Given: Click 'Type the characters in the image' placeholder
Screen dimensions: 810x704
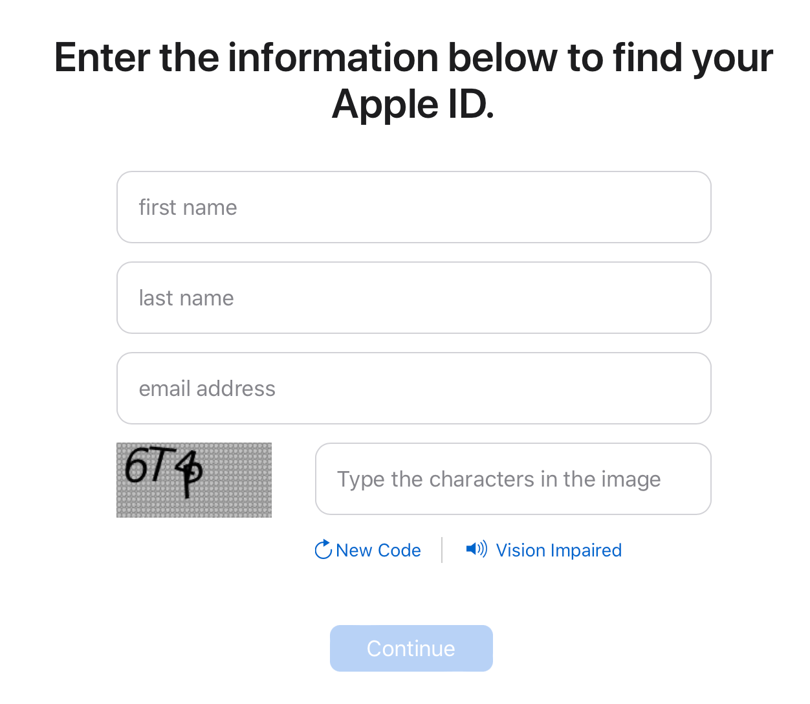Looking at the screenshot, I should click(x=499, y=479).
